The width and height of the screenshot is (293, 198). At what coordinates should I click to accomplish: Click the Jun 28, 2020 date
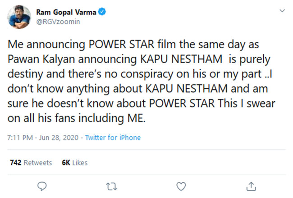58,137
